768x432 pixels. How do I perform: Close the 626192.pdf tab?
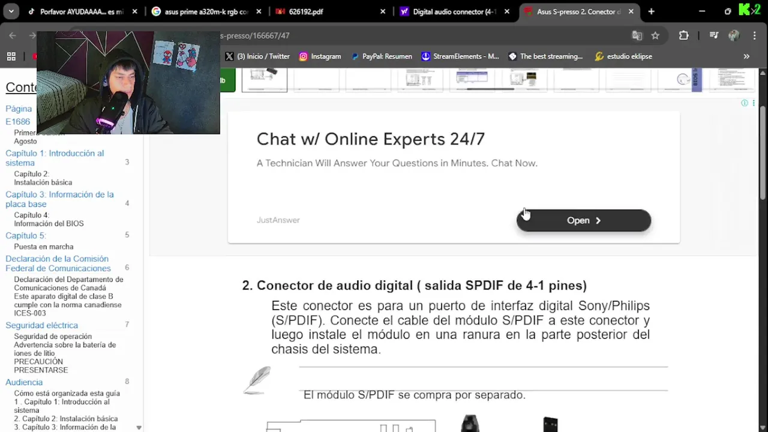pyautogui.click(x=383, y=11)
